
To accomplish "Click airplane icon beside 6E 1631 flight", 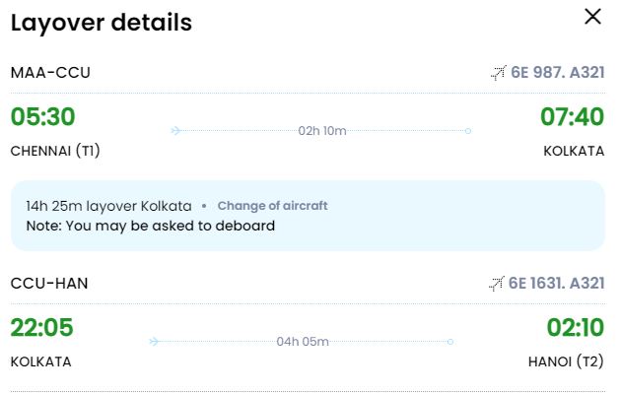I will (x=496, y=284).
